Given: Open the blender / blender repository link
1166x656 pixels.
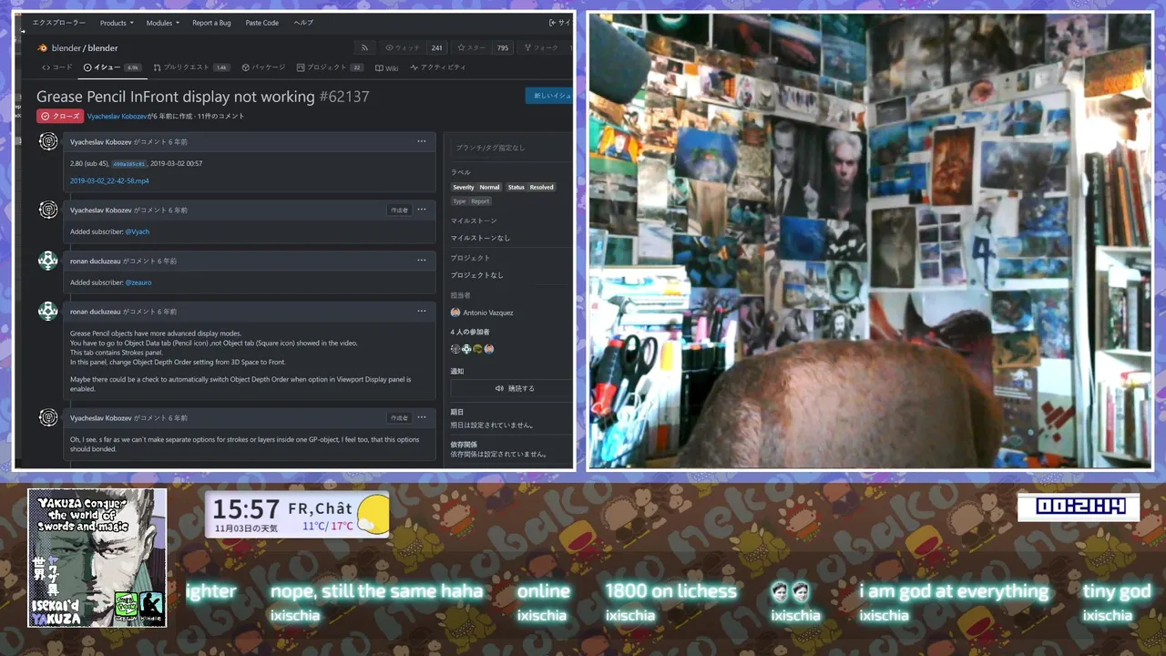Looking at the screenshot, I should (x=85, y=47).
